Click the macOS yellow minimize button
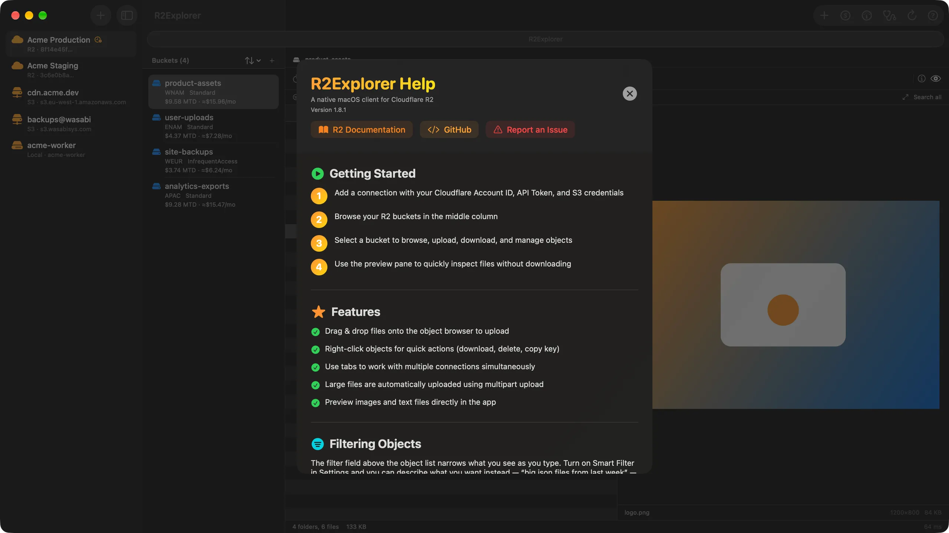 pos(29,16)
